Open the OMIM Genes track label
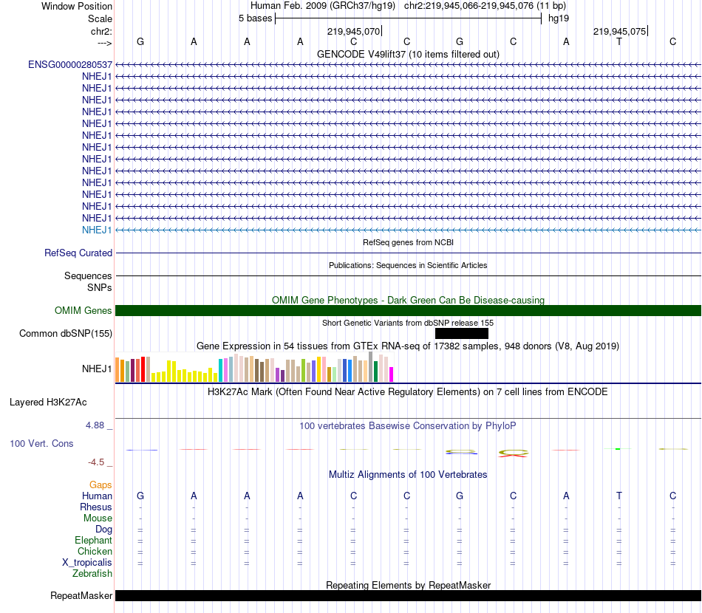This screenshot has width=702, height=613. (84, 310)
